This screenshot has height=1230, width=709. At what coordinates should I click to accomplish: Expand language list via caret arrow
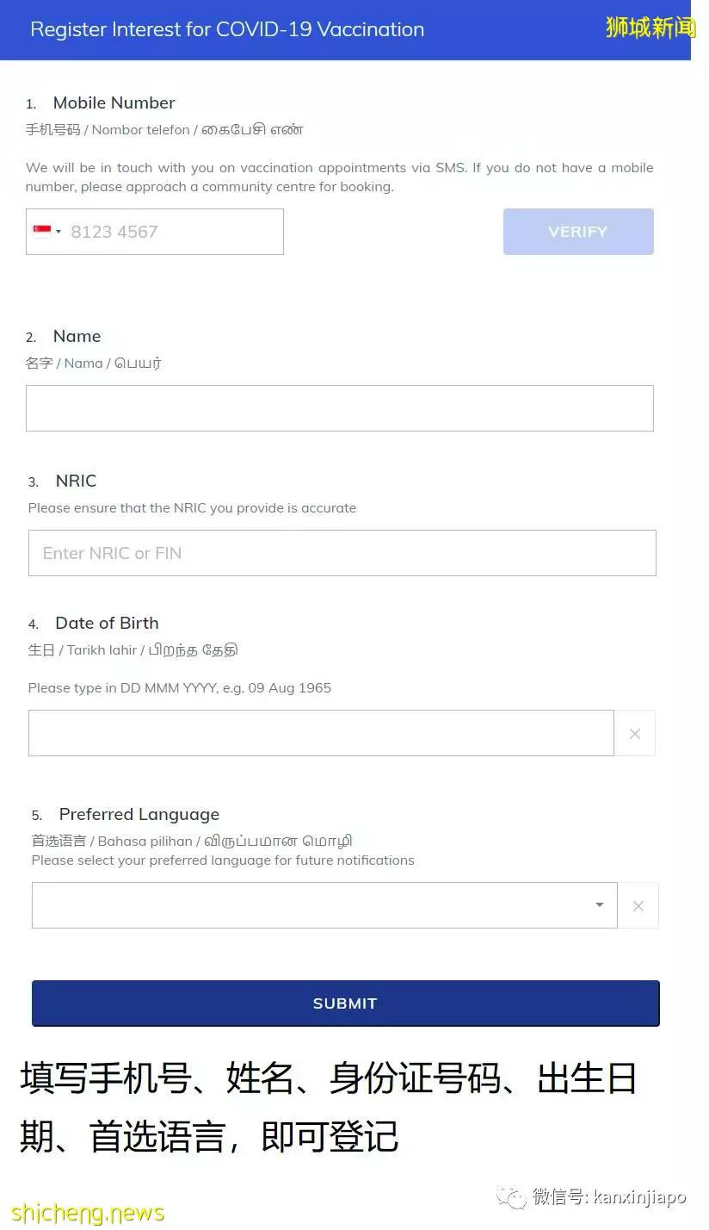pyautogui.click(x=600, y=905)
